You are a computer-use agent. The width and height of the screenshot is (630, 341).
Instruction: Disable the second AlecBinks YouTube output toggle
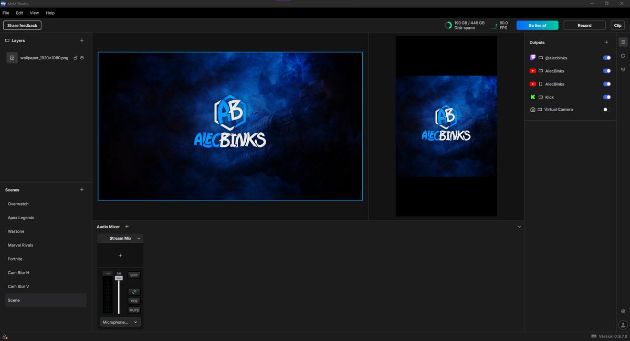click(x=607, y=84)
